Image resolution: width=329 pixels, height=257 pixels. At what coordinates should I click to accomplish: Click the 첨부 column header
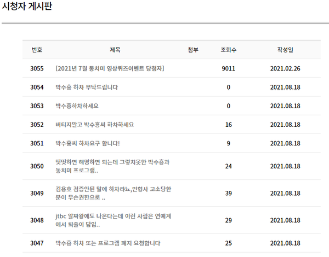(193, 50)
